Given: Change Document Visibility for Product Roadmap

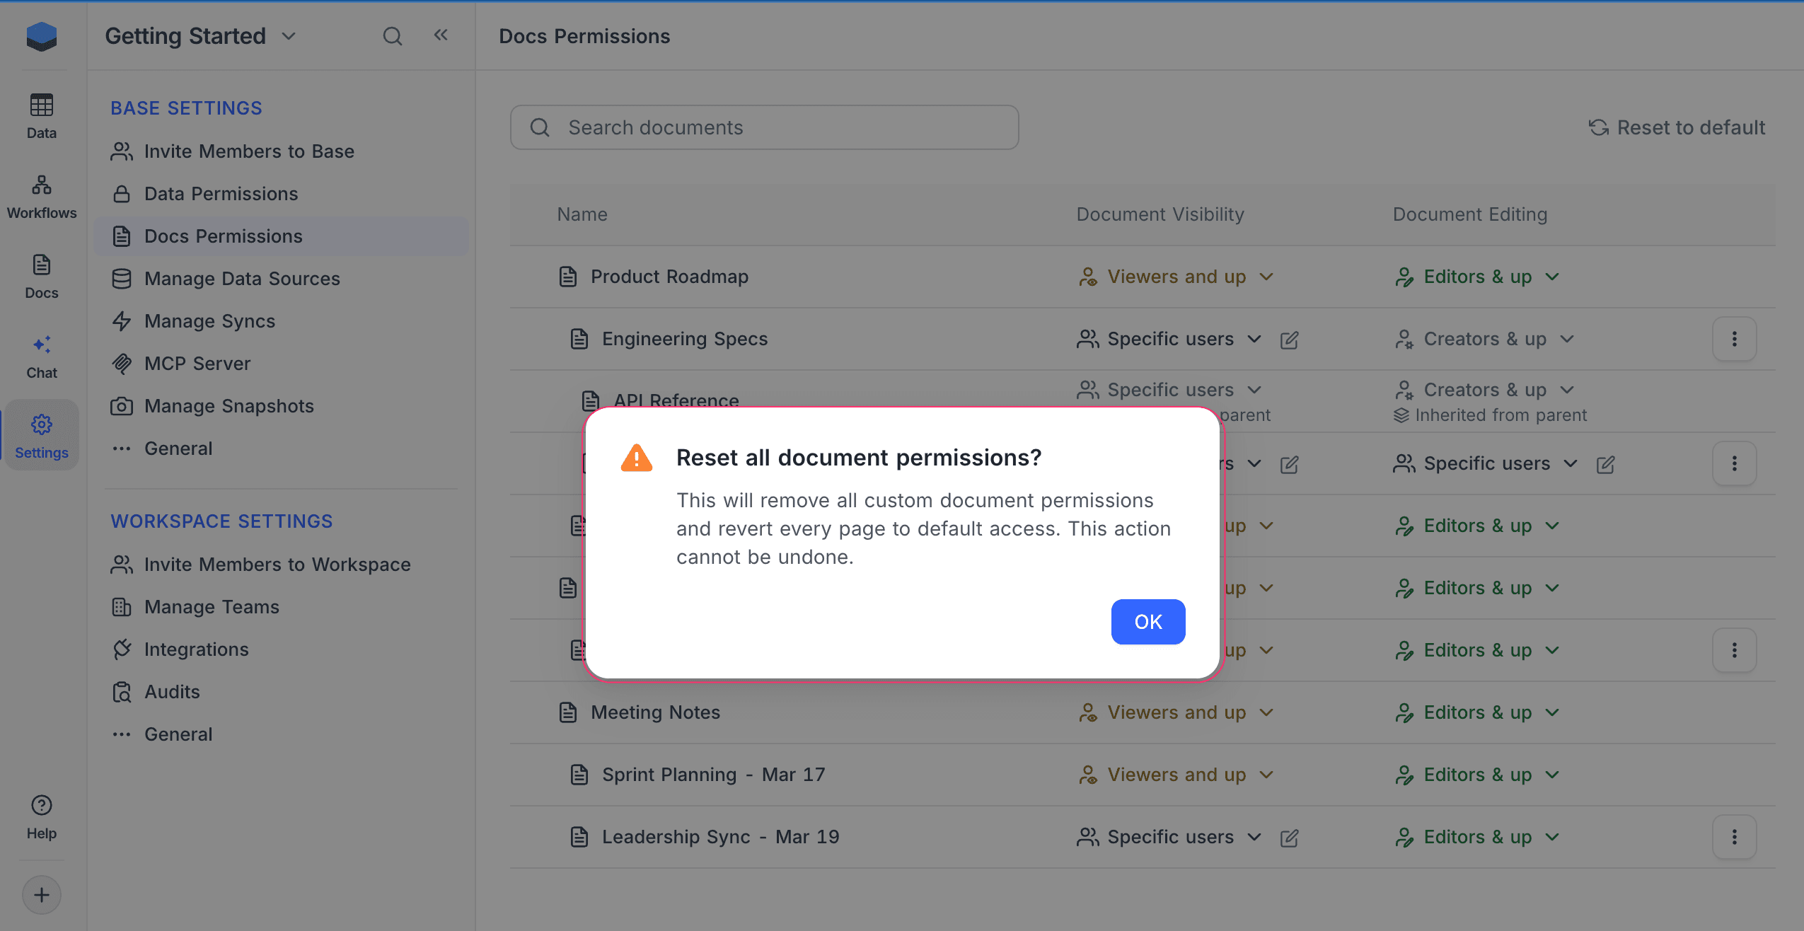Looking at the screenshot, I should click(x=1176, y=277).
